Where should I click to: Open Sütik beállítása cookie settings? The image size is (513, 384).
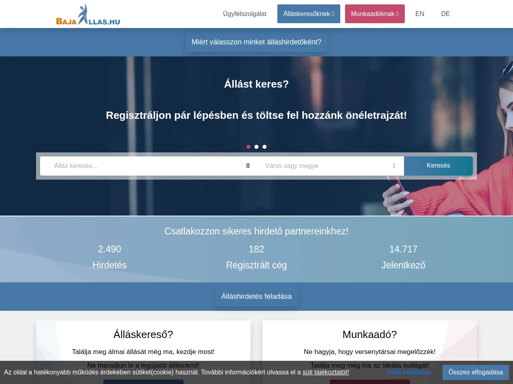(x=409, y=372)
